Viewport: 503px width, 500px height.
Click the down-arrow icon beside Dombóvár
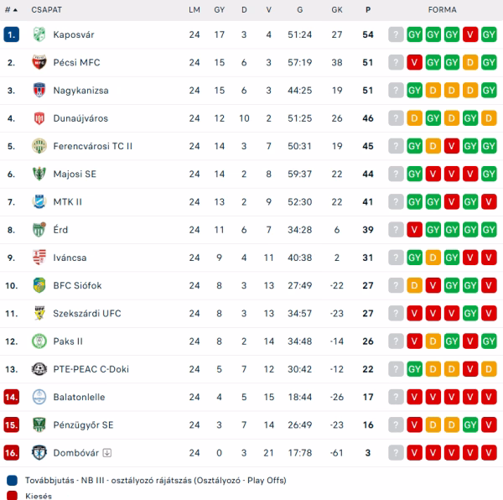[106, 453]
